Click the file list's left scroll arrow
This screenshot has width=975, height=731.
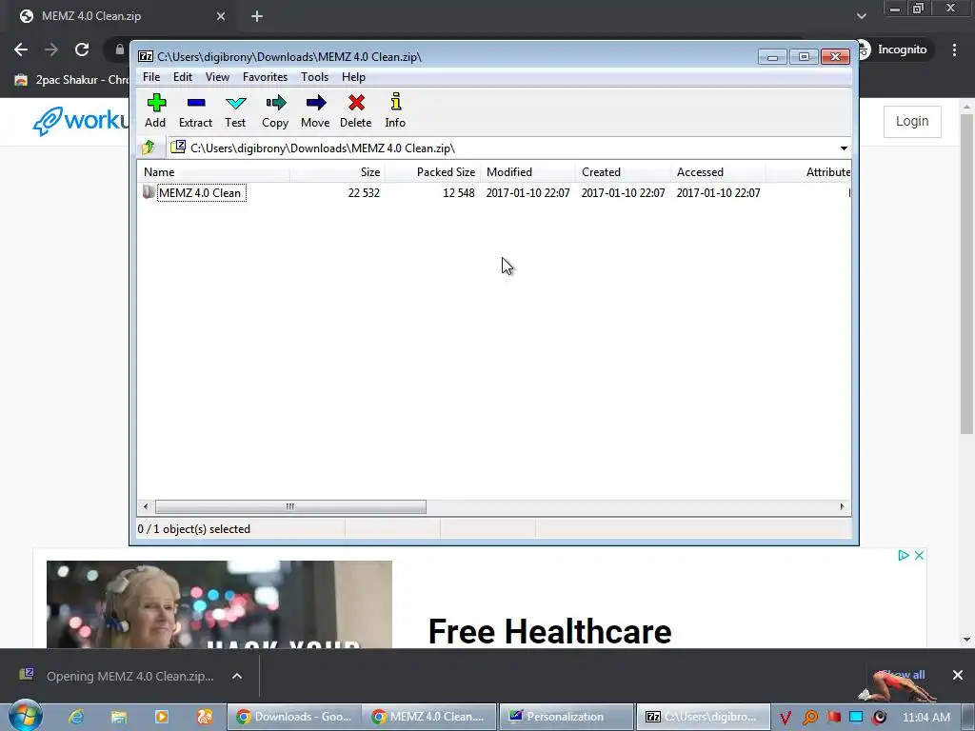coord(146,506)
